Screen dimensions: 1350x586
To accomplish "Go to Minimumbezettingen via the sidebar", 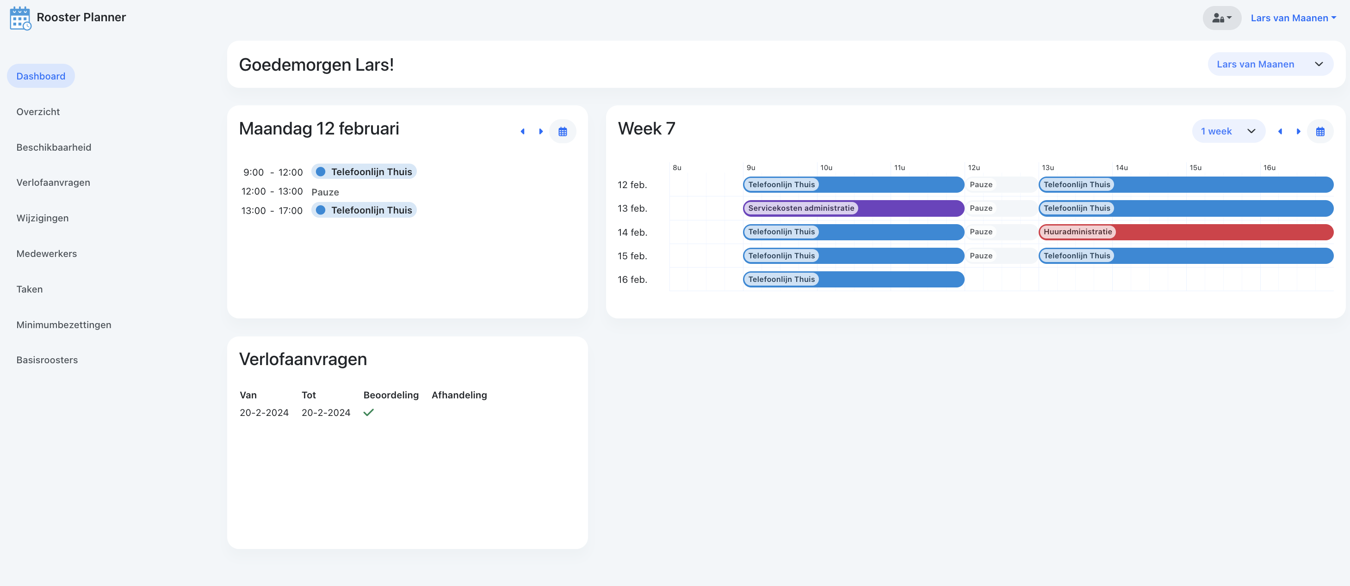I will [x=63, y=325].
